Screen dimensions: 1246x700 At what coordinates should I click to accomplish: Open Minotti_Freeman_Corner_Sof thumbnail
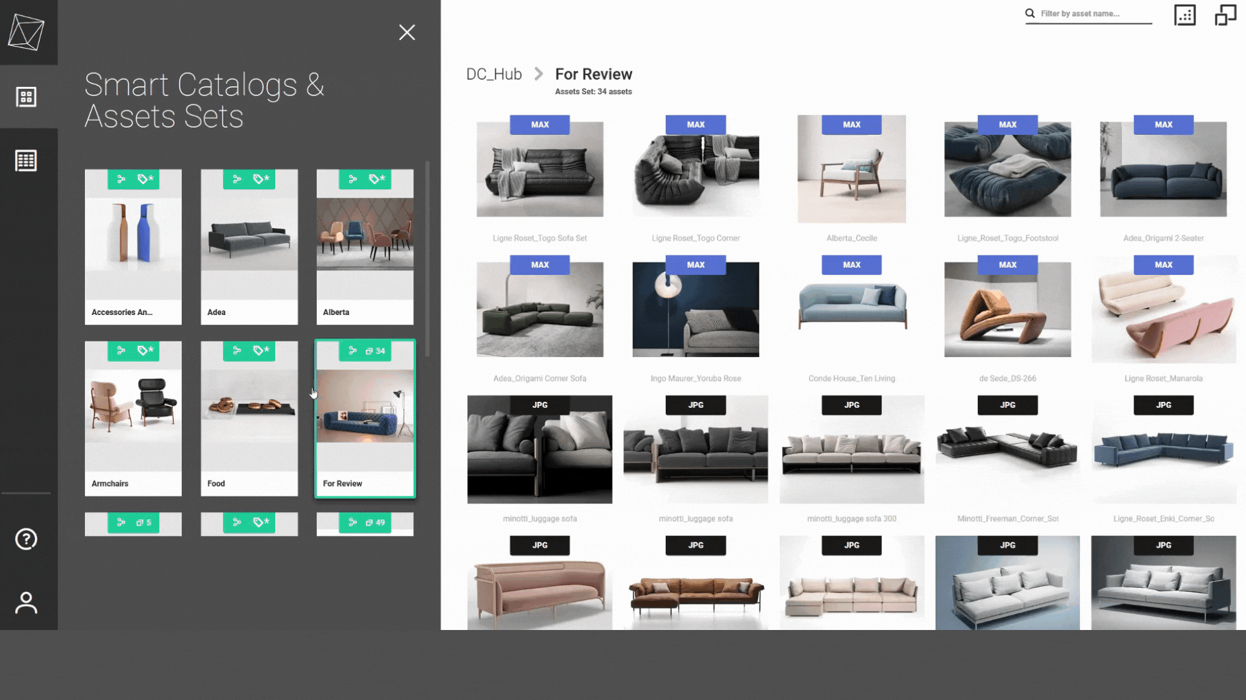[1008, 450]
